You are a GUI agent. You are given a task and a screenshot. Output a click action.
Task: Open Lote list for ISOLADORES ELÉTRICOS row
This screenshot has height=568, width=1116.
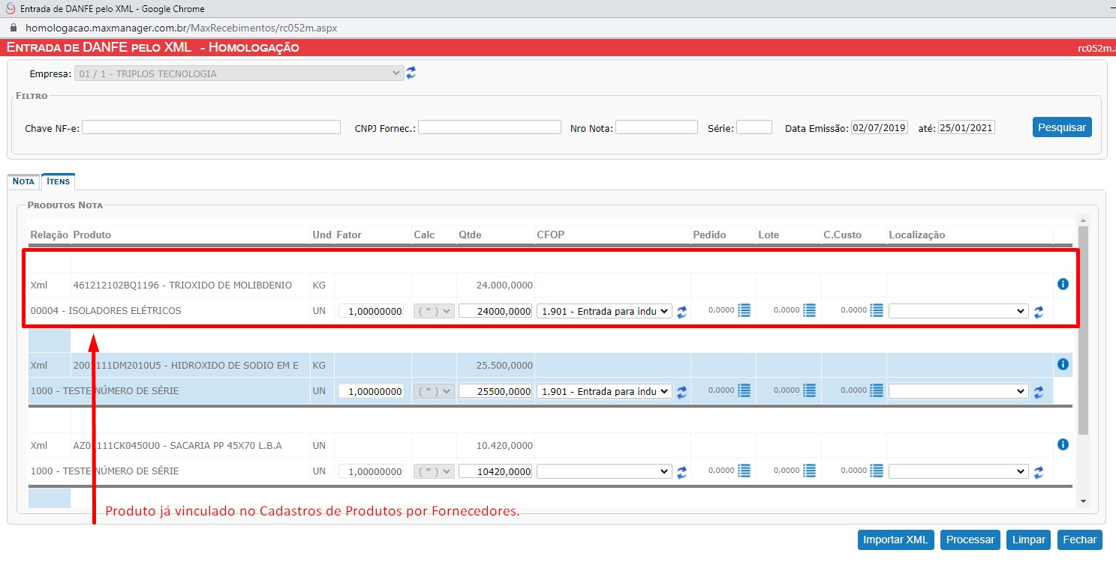click(809, 310)
